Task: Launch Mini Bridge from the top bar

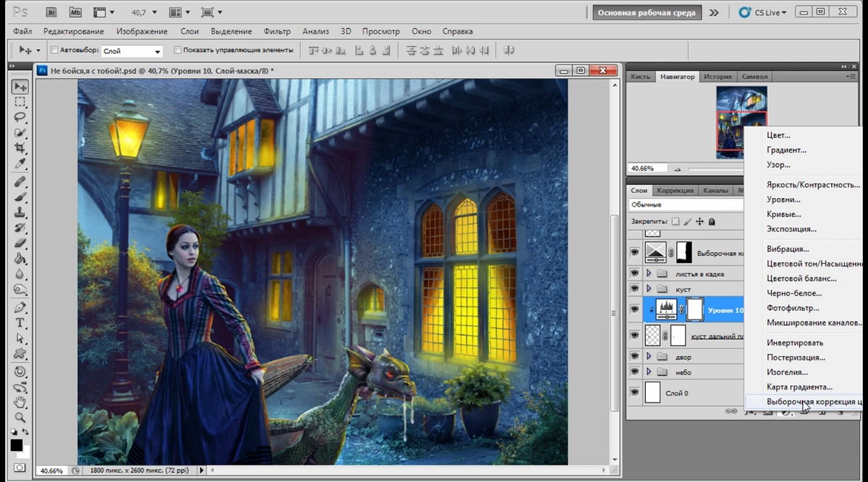Action: pos(75,12)
